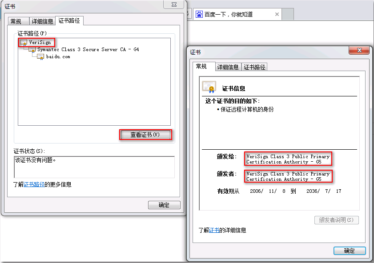Select the 百度一下，你就知道 browser tab
Screen dimensions: 374x263
[237, 14]
